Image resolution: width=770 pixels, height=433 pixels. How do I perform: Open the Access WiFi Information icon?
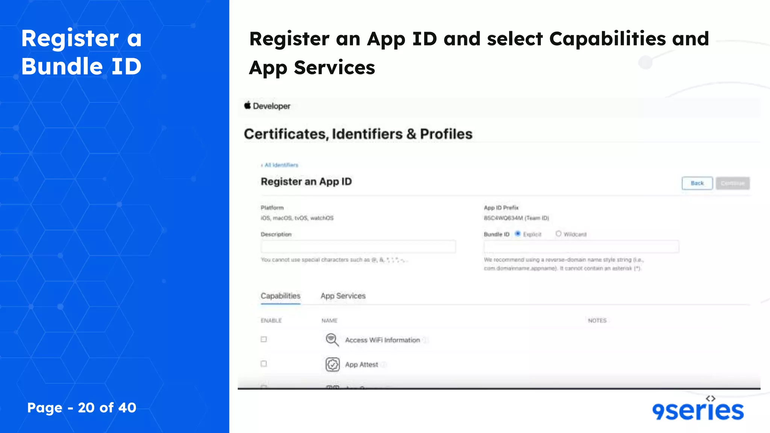(x=332, y=340)
